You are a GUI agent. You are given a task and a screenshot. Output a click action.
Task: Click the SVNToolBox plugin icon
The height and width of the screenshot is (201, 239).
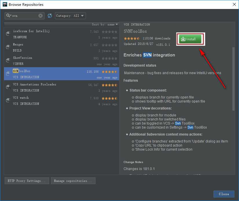tap(8, 74)
